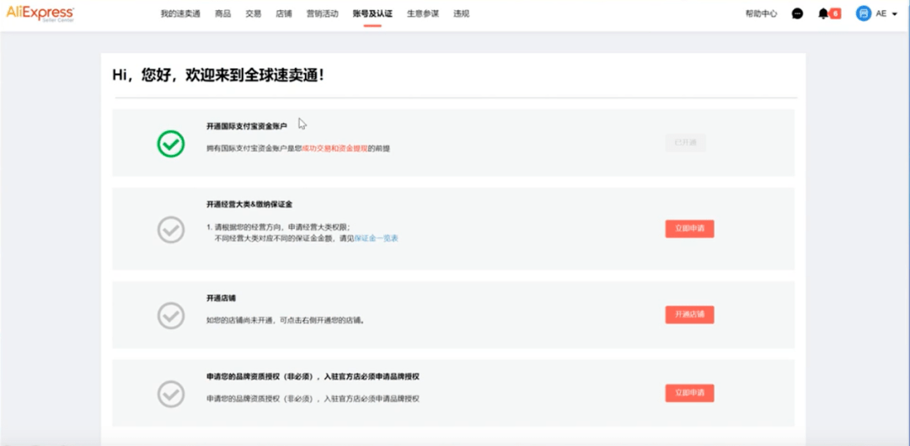Viewport: 910px width, 446px height.
Task: Open the 帮助中心 link
Action: click(761, 14)
